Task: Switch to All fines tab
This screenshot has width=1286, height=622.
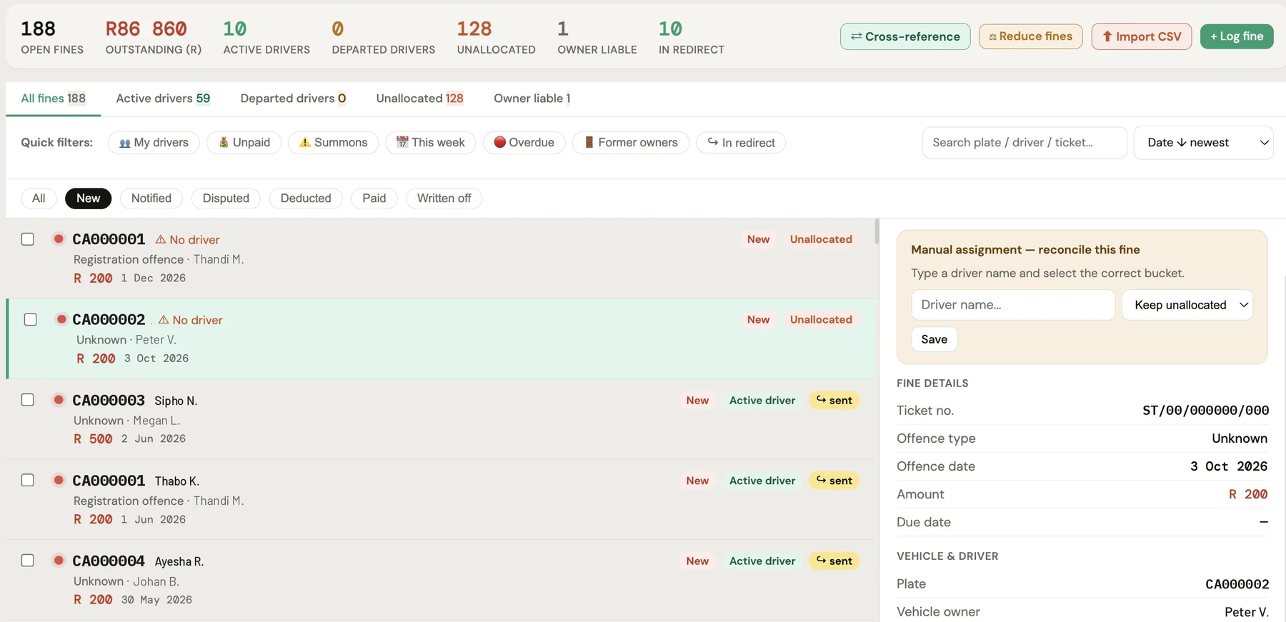Action: [x=53, y=99]
